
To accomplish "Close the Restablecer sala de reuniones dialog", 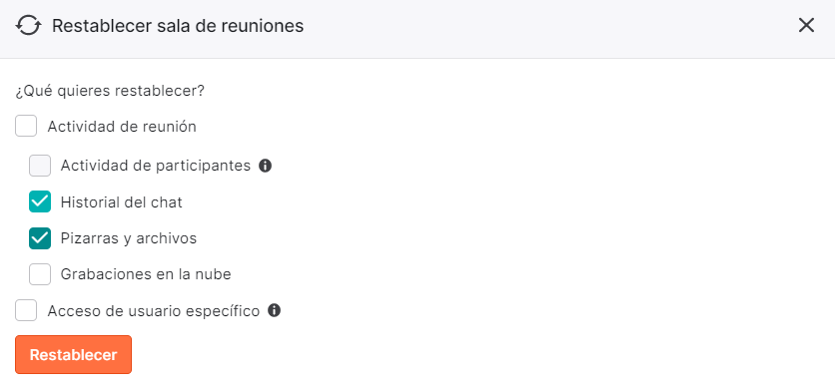I will point(806,25).
